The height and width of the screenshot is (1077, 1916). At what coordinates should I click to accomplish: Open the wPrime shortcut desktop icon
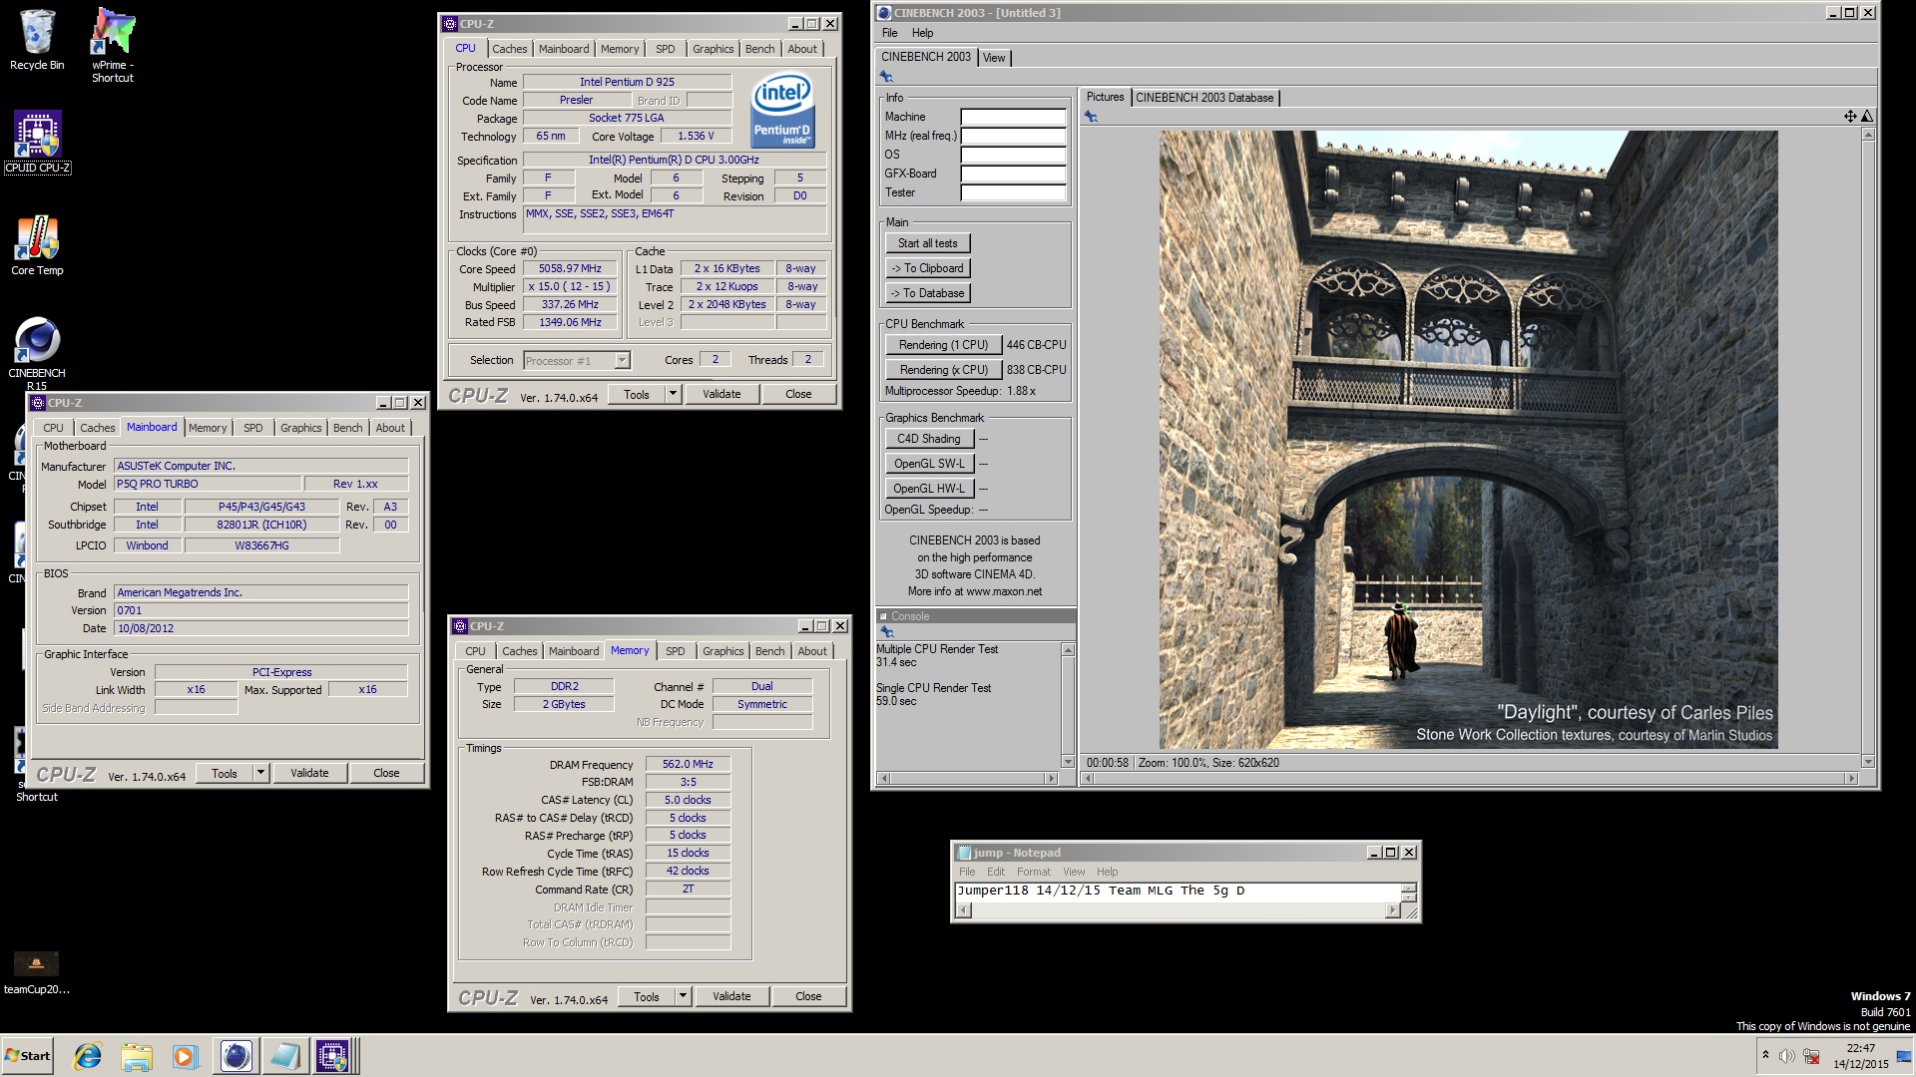(113, 45)
